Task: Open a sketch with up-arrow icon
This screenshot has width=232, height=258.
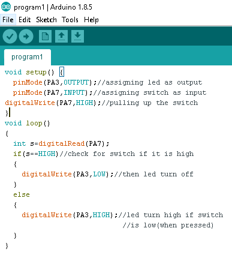Action: [61, 36]
